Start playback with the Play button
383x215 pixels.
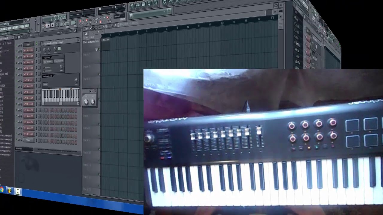[48, 25]
